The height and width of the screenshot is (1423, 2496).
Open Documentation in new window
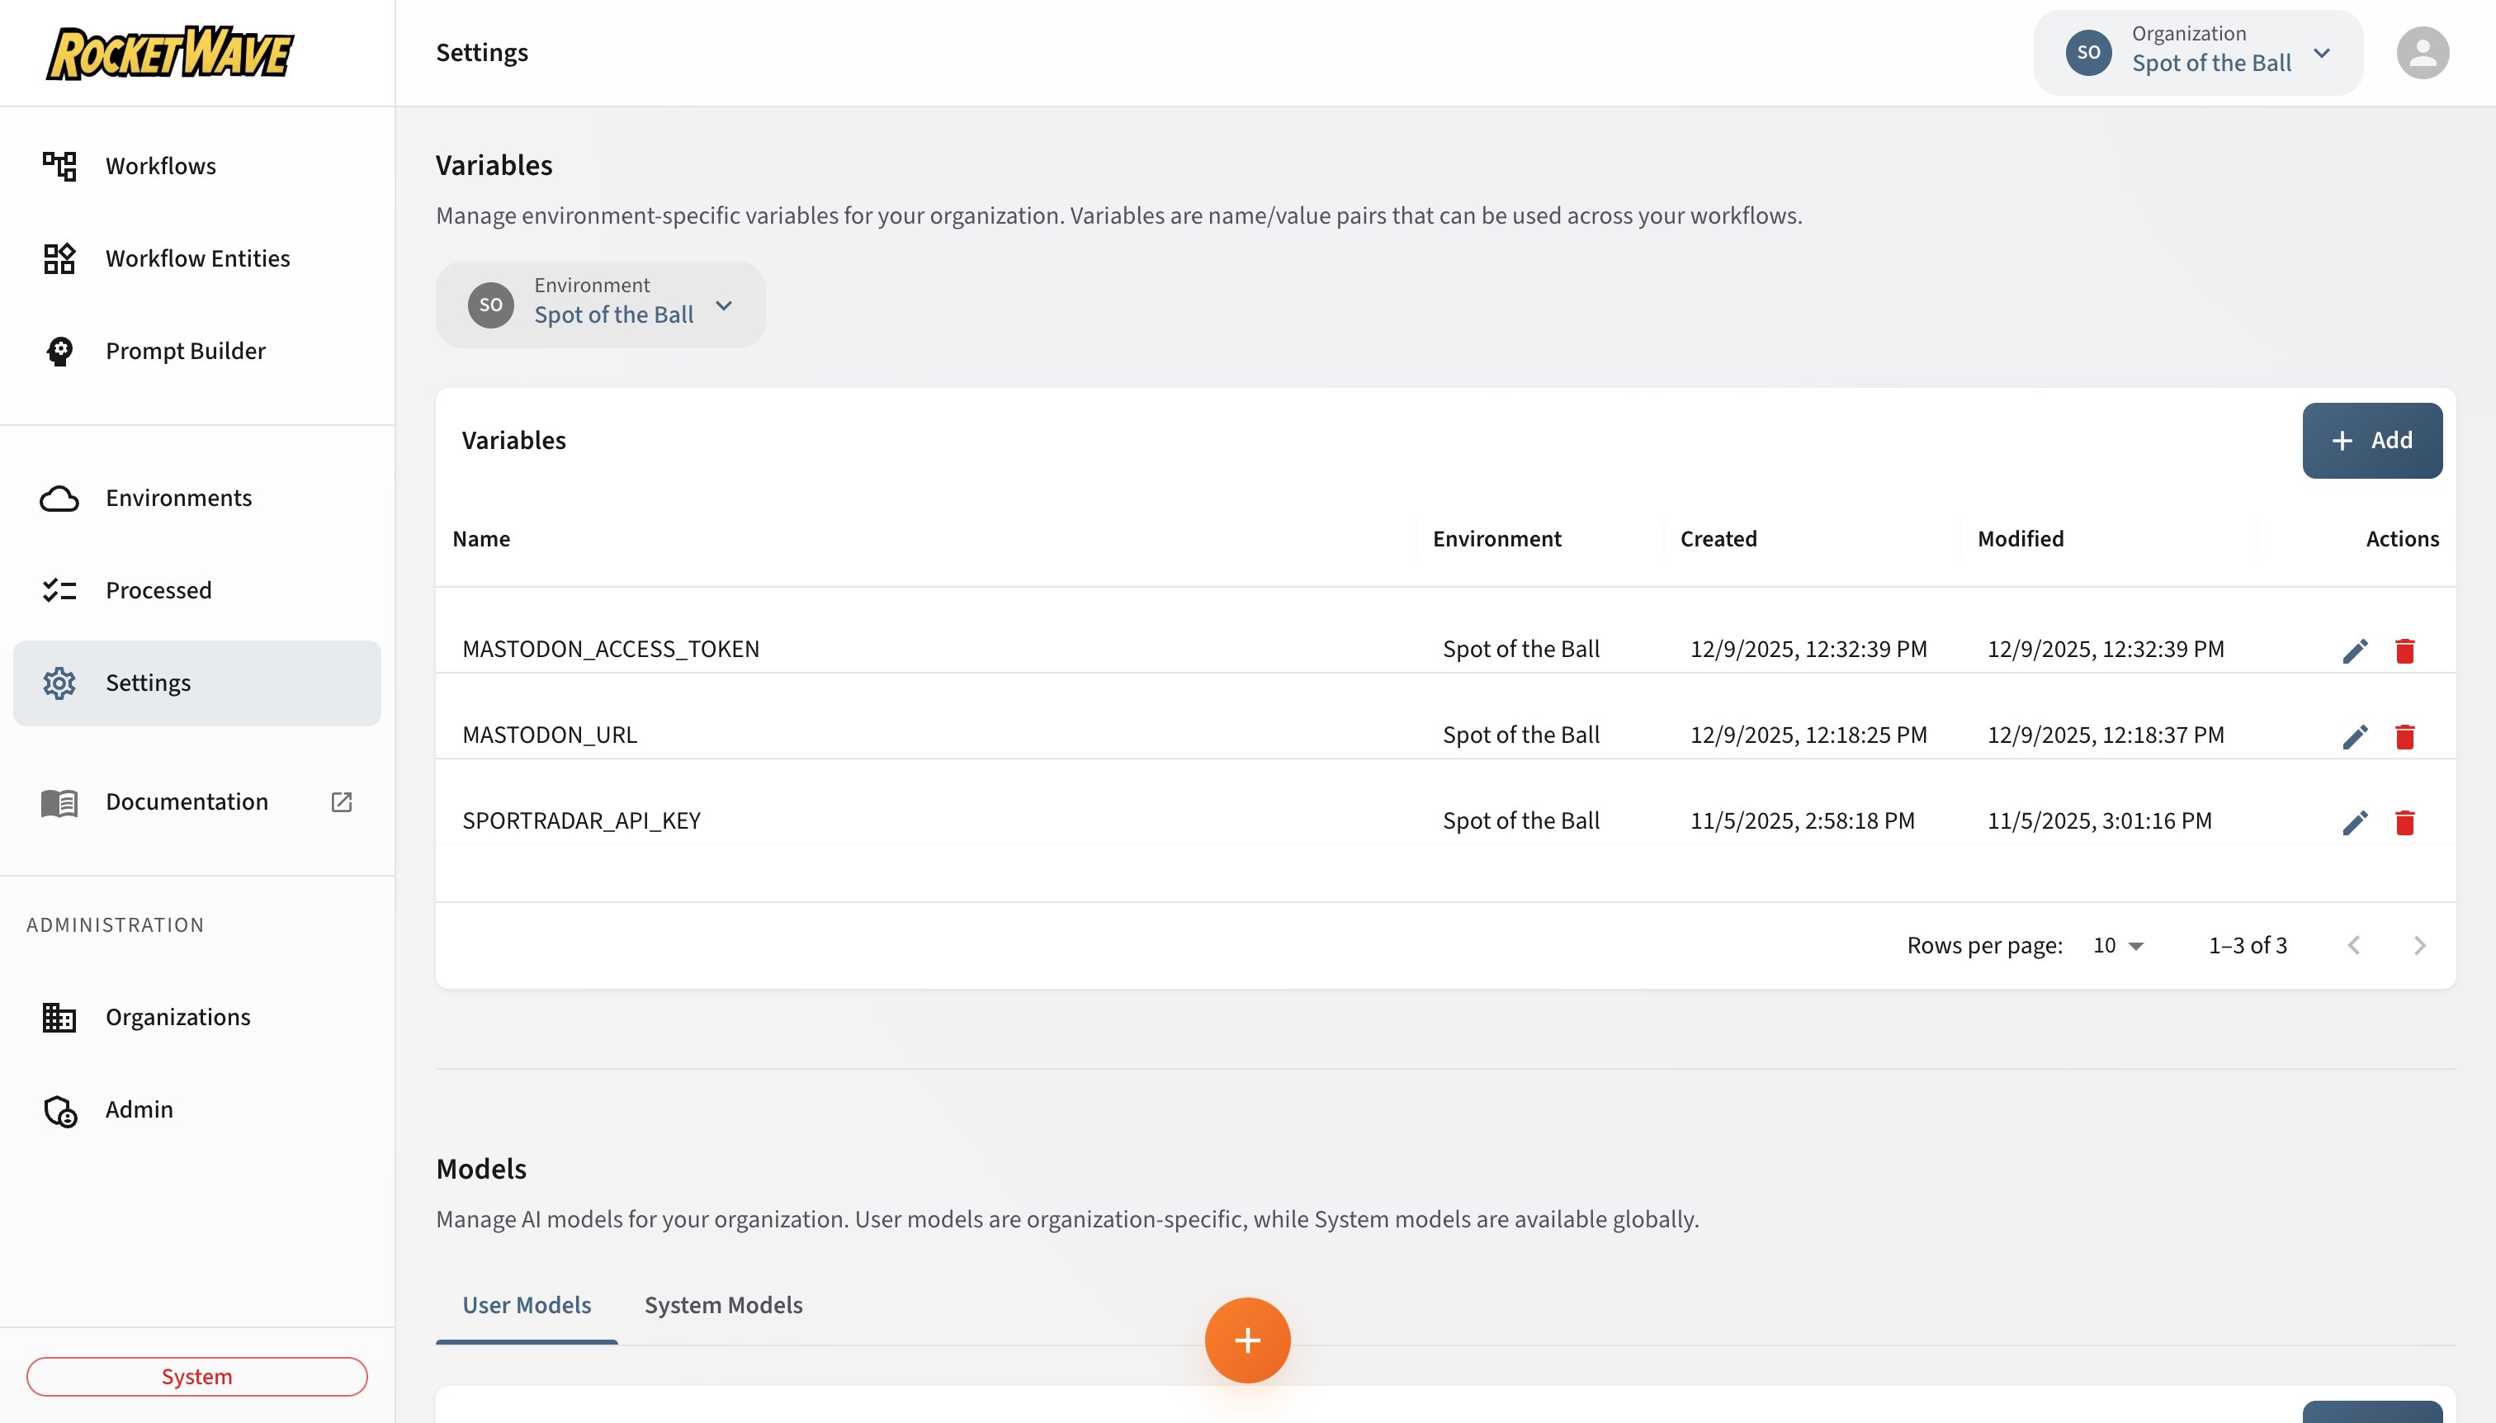point(341,801)
